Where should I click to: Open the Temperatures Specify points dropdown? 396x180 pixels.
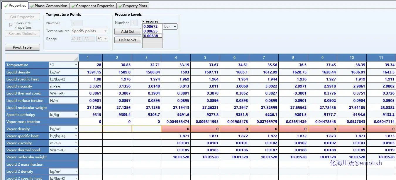click(89, 31)
